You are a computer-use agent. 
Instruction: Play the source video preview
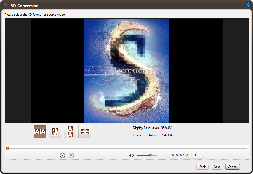click(x=62, y=155)
